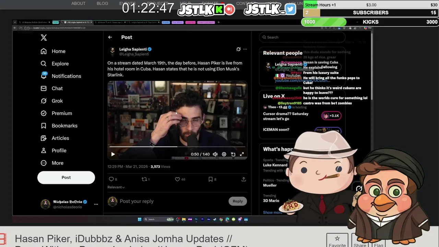Like the post showing 46 likes
Viewport: 439px width, 247px height.
(180, 179)
